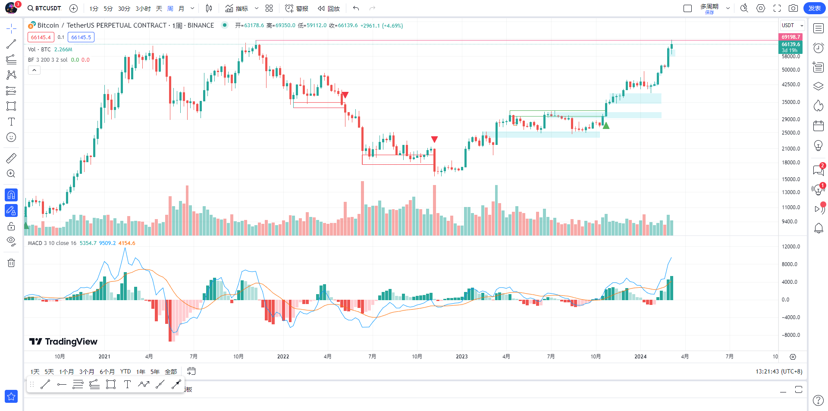
Task: Open the pattern drawing tools
Action: [x=11, y=75]
